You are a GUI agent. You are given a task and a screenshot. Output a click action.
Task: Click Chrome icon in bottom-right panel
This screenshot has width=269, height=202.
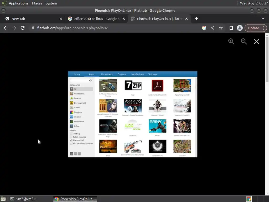coord(249,199)
